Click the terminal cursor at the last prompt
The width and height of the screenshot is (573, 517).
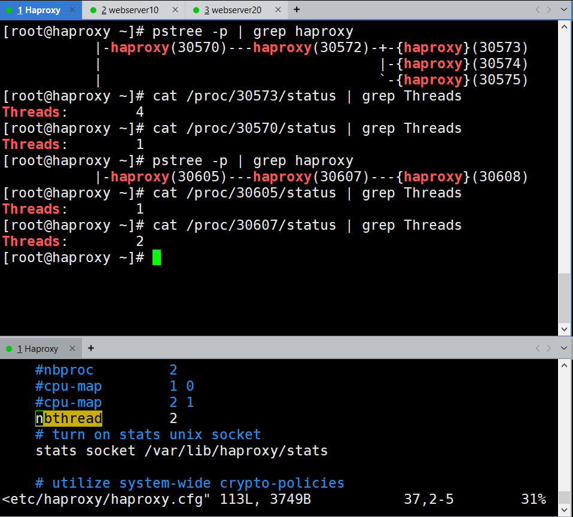click(157, 257)
